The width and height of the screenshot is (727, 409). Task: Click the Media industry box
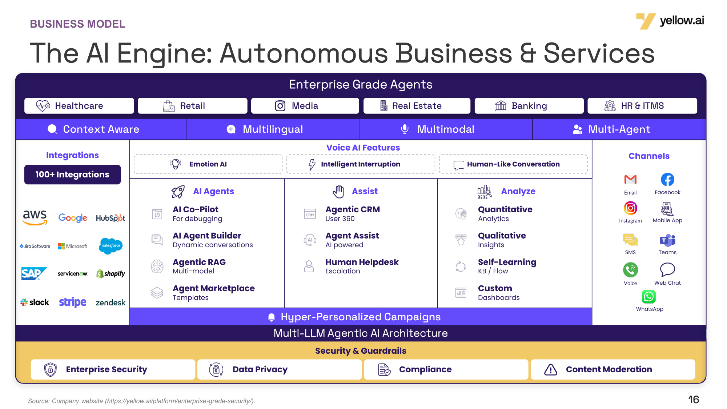click(x=305, y=106)
